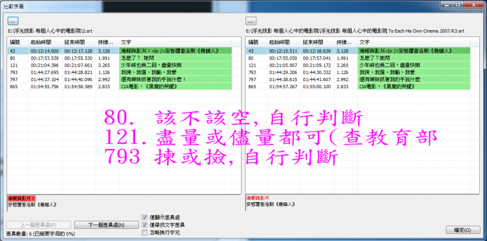Select right row starting 00:12:15.511

[358, 51]
